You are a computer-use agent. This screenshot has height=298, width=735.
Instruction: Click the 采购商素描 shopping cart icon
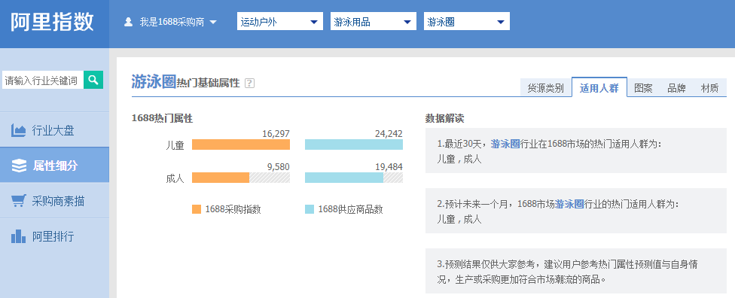click(x=18, y=201)
